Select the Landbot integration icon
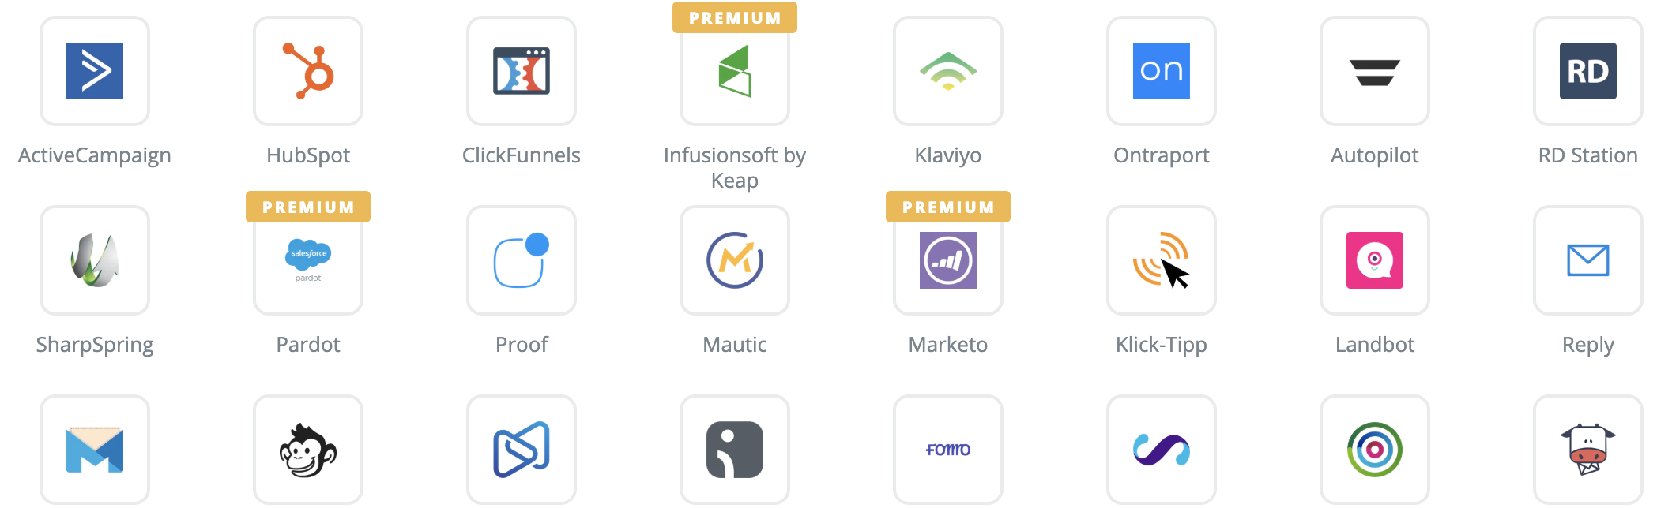The image size is (1672, 508). click(x=1375, y=260)
